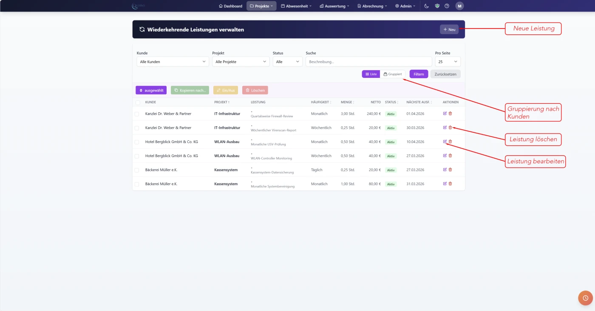The width and height of the screenshot is (595, 311).
Task: Click the Neu button
Action: point(449,29)
